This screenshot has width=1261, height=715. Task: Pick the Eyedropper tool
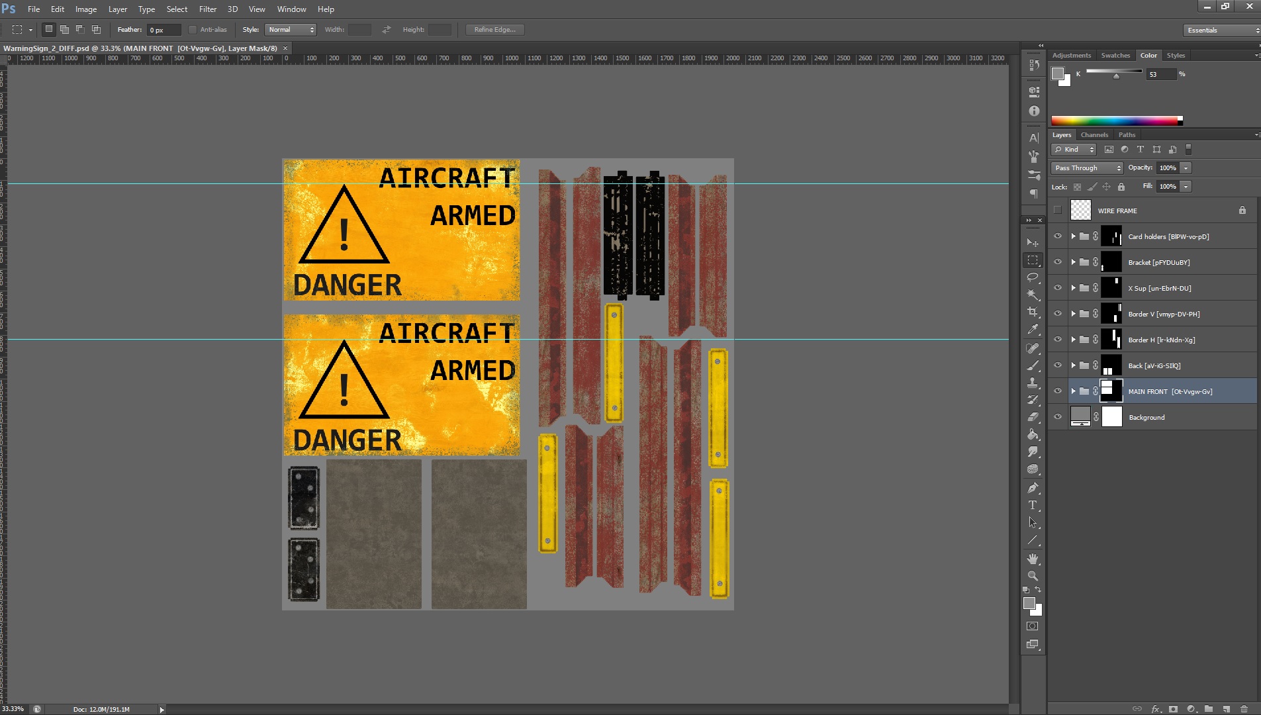[x=1033, y=329]
